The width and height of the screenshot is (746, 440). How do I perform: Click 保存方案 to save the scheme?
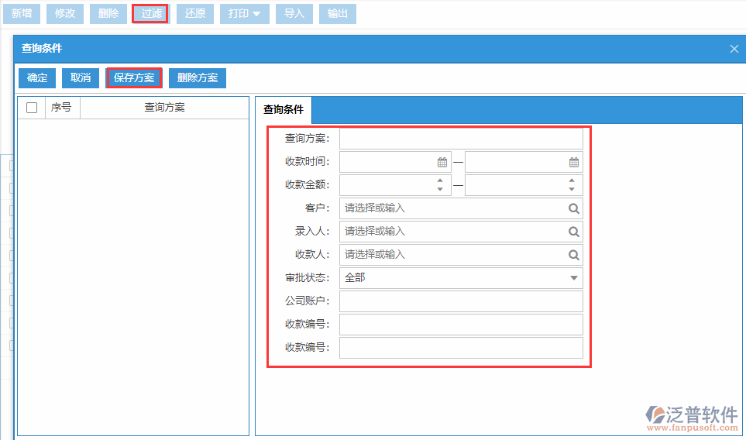point(134,78)
